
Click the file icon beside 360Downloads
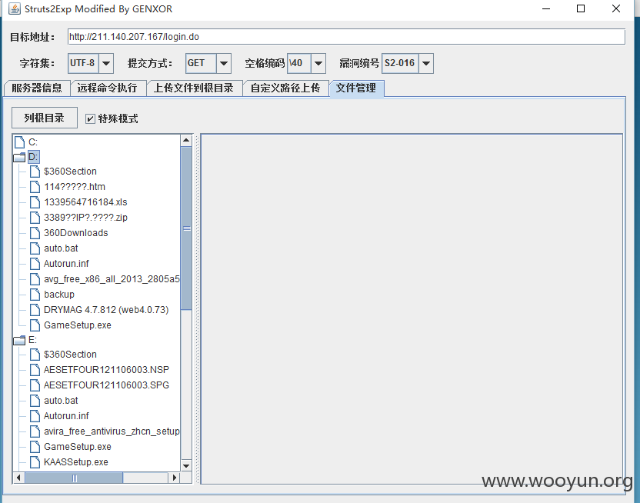pos(35,233)
